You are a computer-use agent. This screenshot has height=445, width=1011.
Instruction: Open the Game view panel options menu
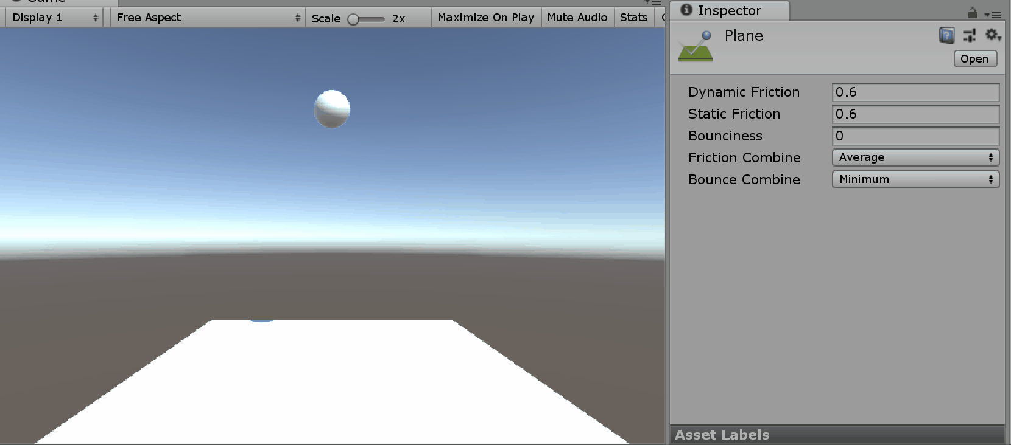point(653,2)
